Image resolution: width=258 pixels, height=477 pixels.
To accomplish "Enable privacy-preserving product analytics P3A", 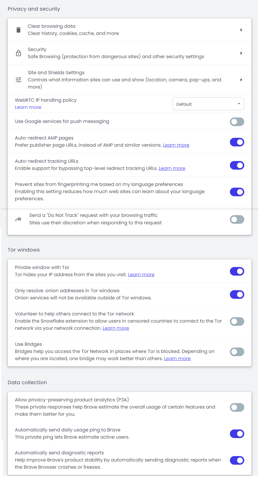I will coord(237,407).
